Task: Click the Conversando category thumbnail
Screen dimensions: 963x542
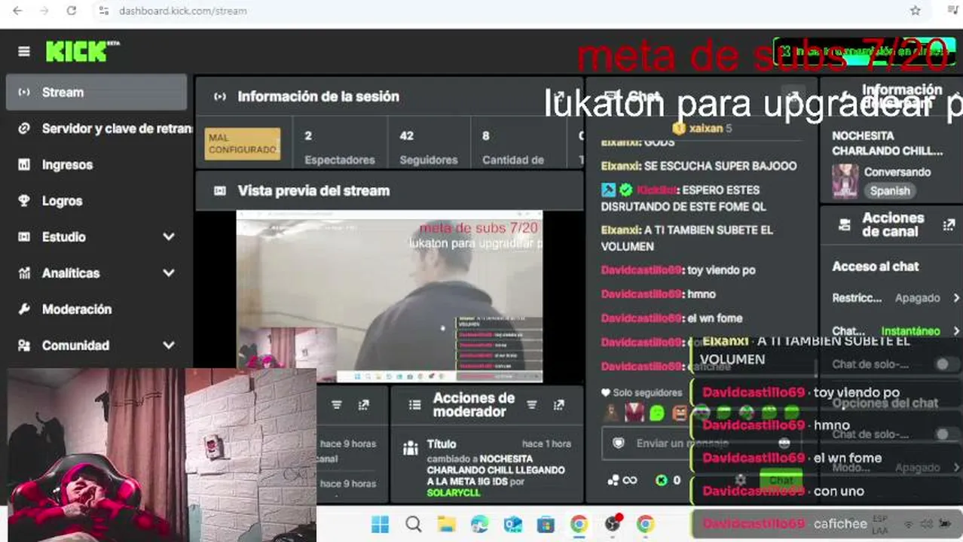Action: pyautogui.click(x=845, y=181)
